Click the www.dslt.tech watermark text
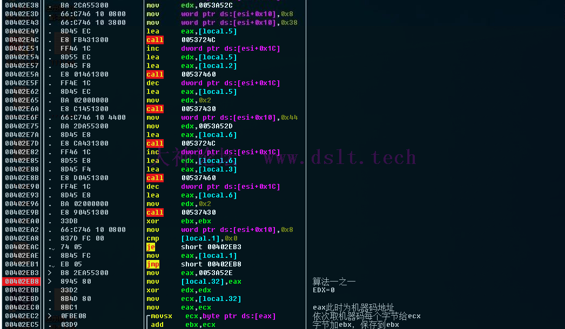565x329 pixels. pos(339,157)
